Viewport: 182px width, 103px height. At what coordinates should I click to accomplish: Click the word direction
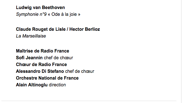point(57,85)
